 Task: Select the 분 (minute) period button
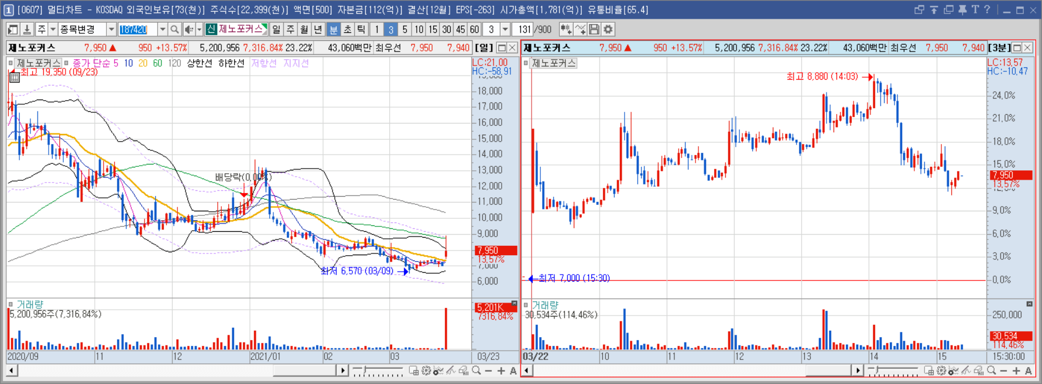(x=334, y=29)
